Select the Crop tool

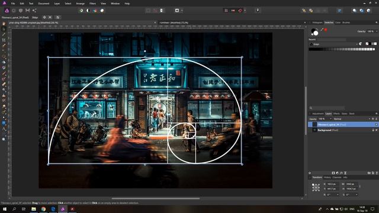click(x=4, y=40)
